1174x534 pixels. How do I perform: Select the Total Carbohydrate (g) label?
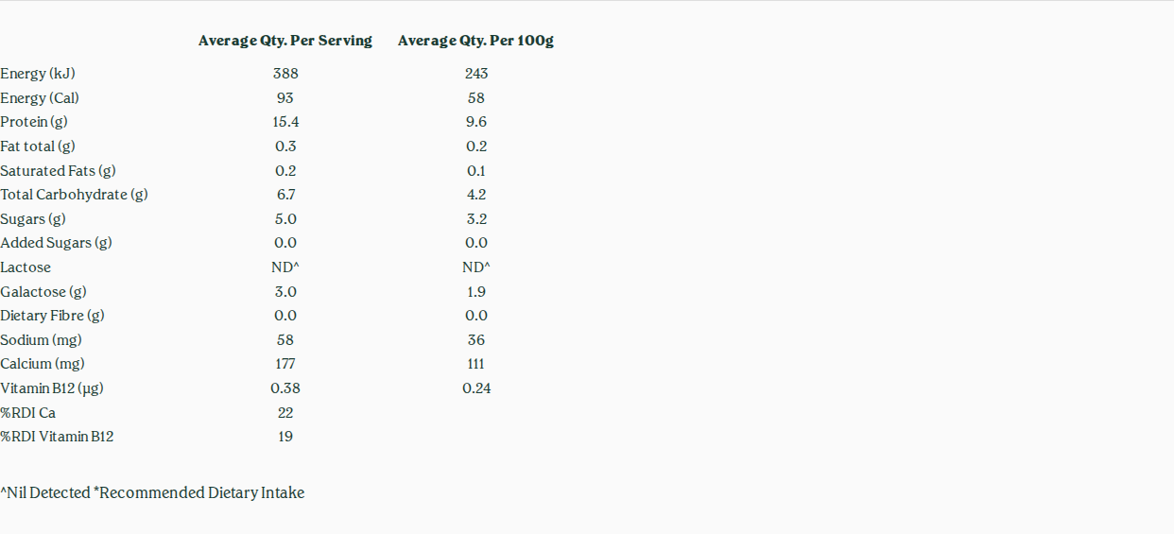74,195
